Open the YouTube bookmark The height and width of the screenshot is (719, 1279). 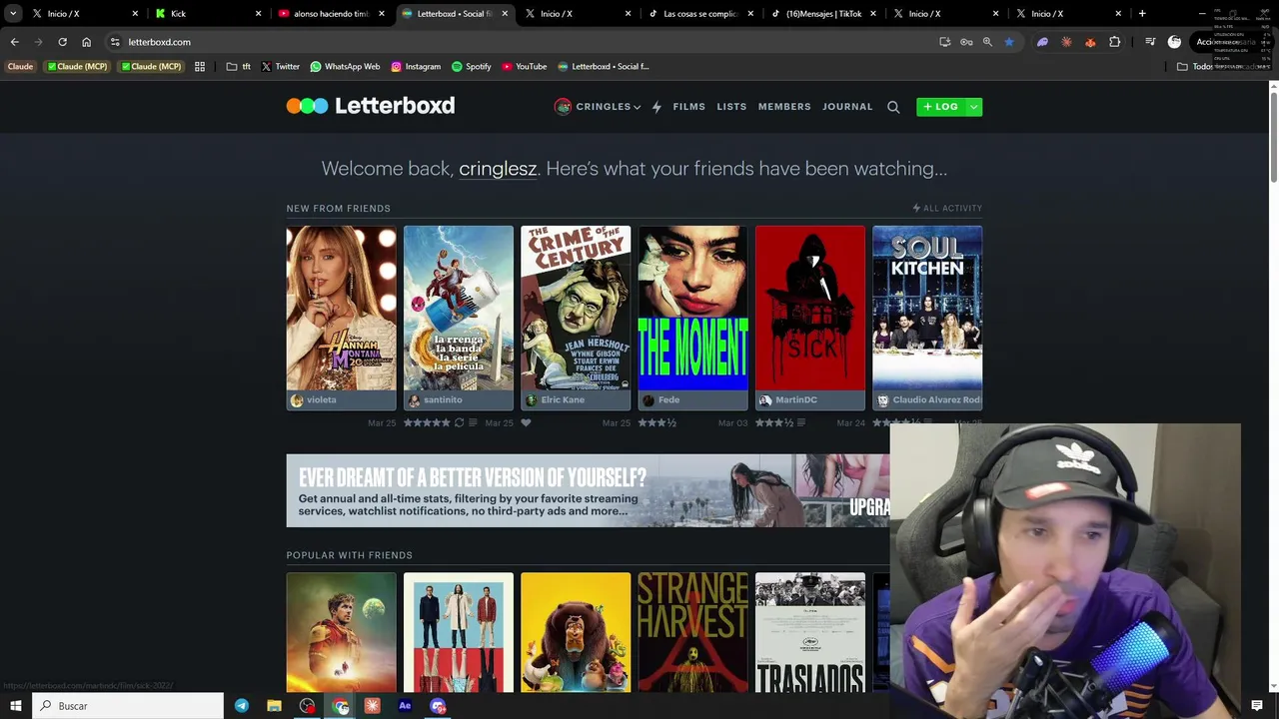pyautogui.click(x=525, y=67)
